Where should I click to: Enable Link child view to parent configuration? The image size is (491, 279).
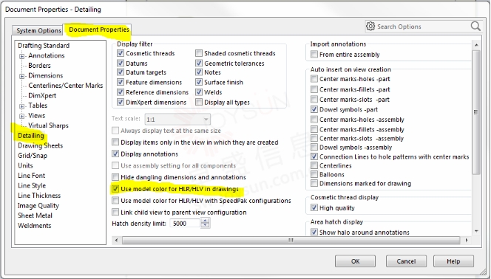115,212
